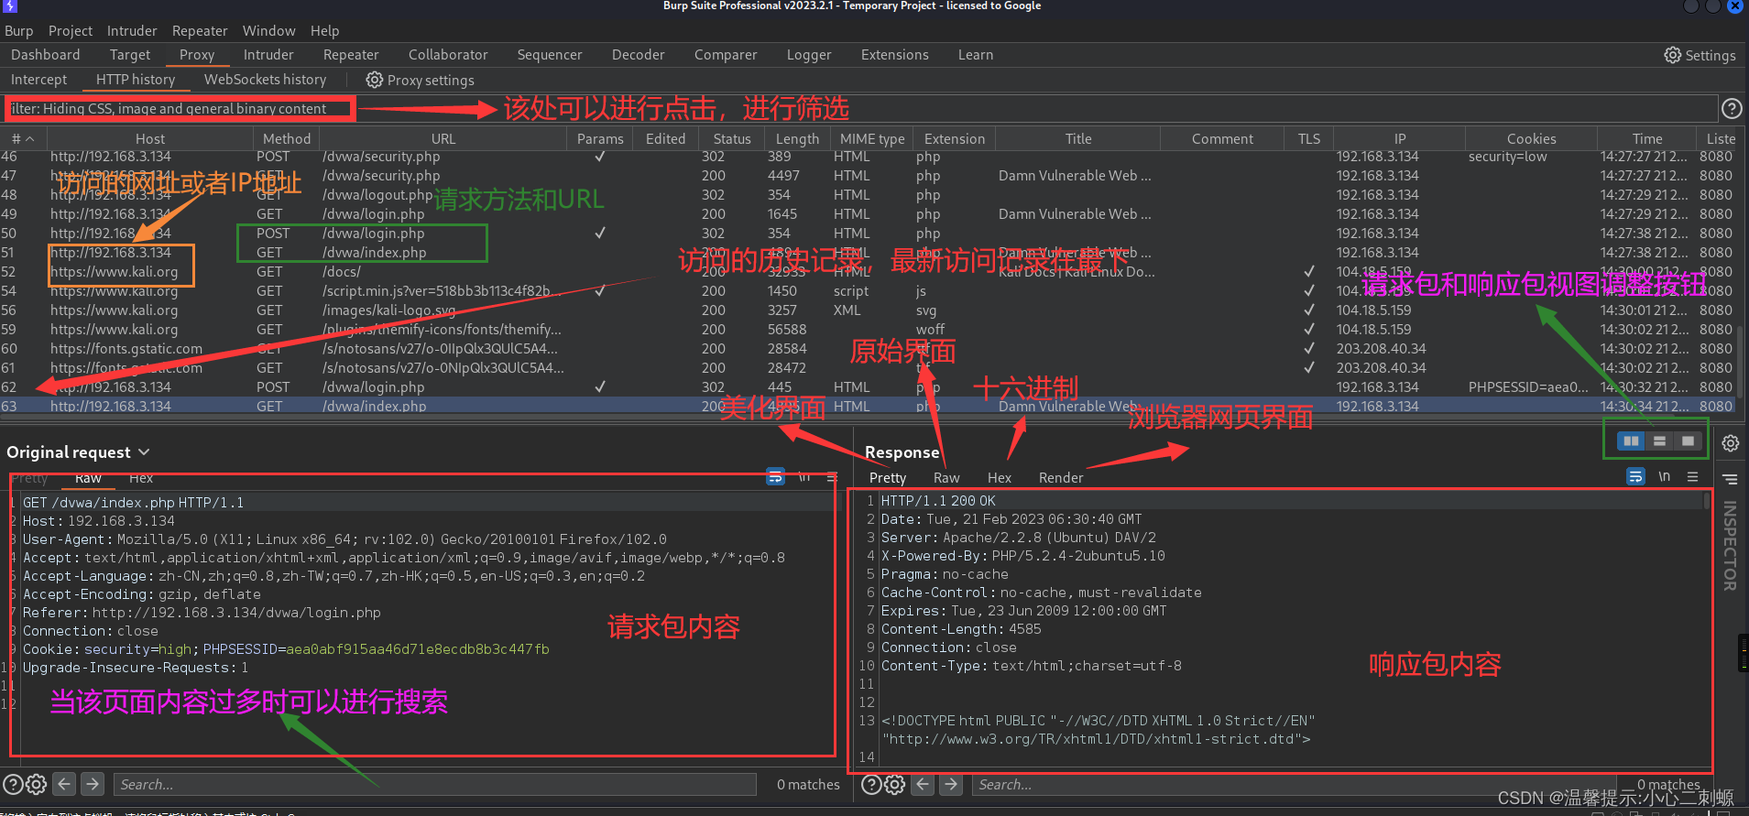Switch to the Comparer tab
Screen dimensions: 1749x816
pos(726,55)
